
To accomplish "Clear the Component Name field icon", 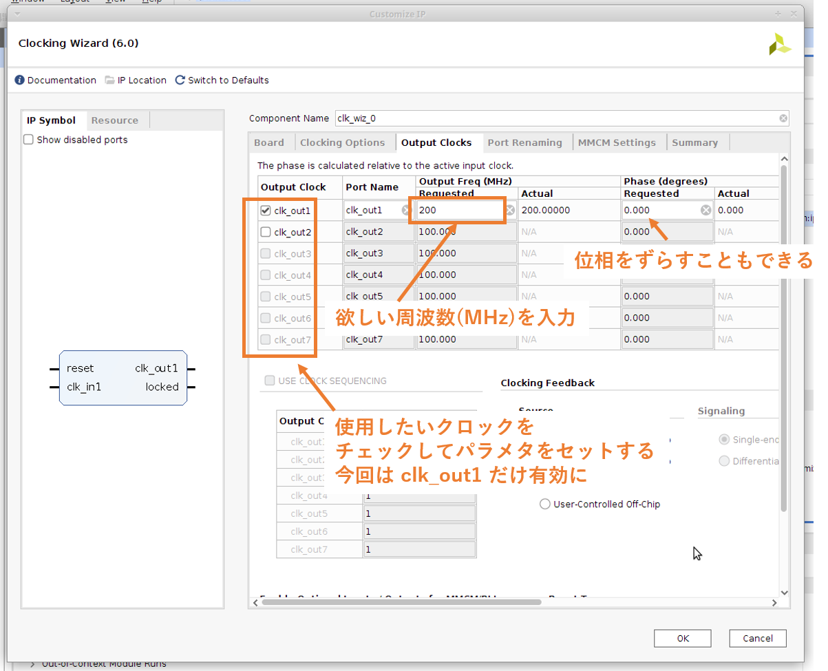I will click(783, 118).
